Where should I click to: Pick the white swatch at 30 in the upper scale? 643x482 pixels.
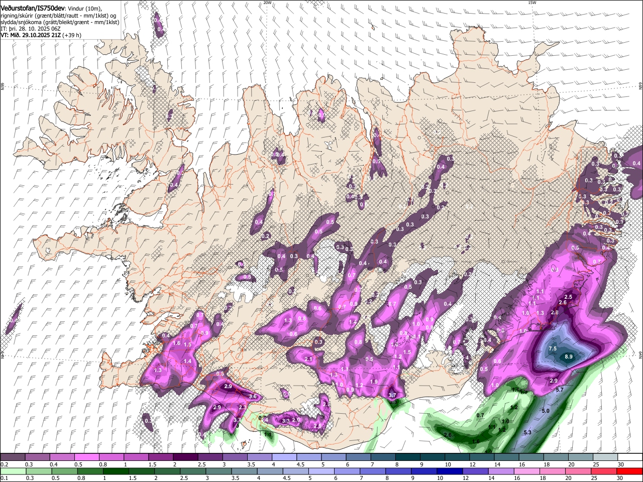(x=630, y=457)
